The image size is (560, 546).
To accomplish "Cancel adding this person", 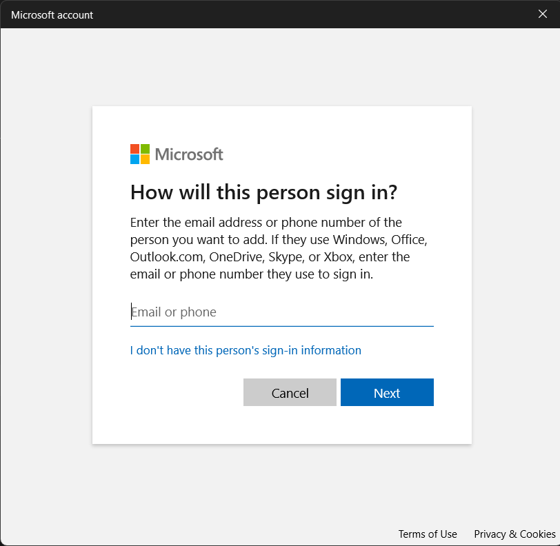I will [290, 392].
